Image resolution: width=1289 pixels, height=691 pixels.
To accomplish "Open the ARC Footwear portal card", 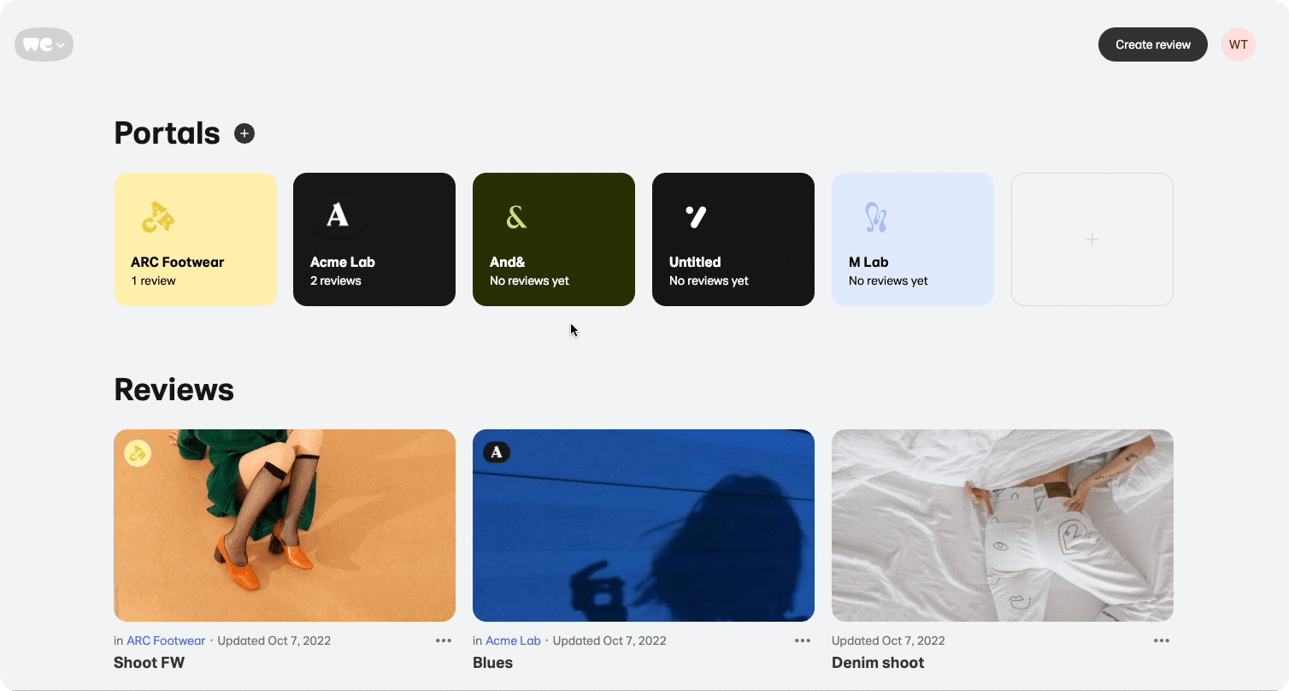I will click(x=195, y=239).
